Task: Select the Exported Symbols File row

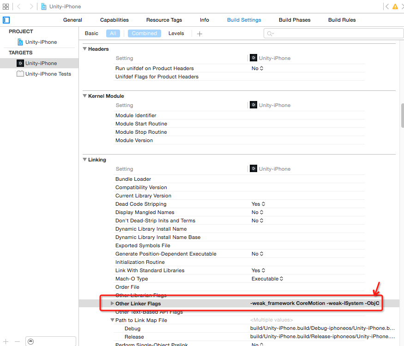Action: [239, 245]
